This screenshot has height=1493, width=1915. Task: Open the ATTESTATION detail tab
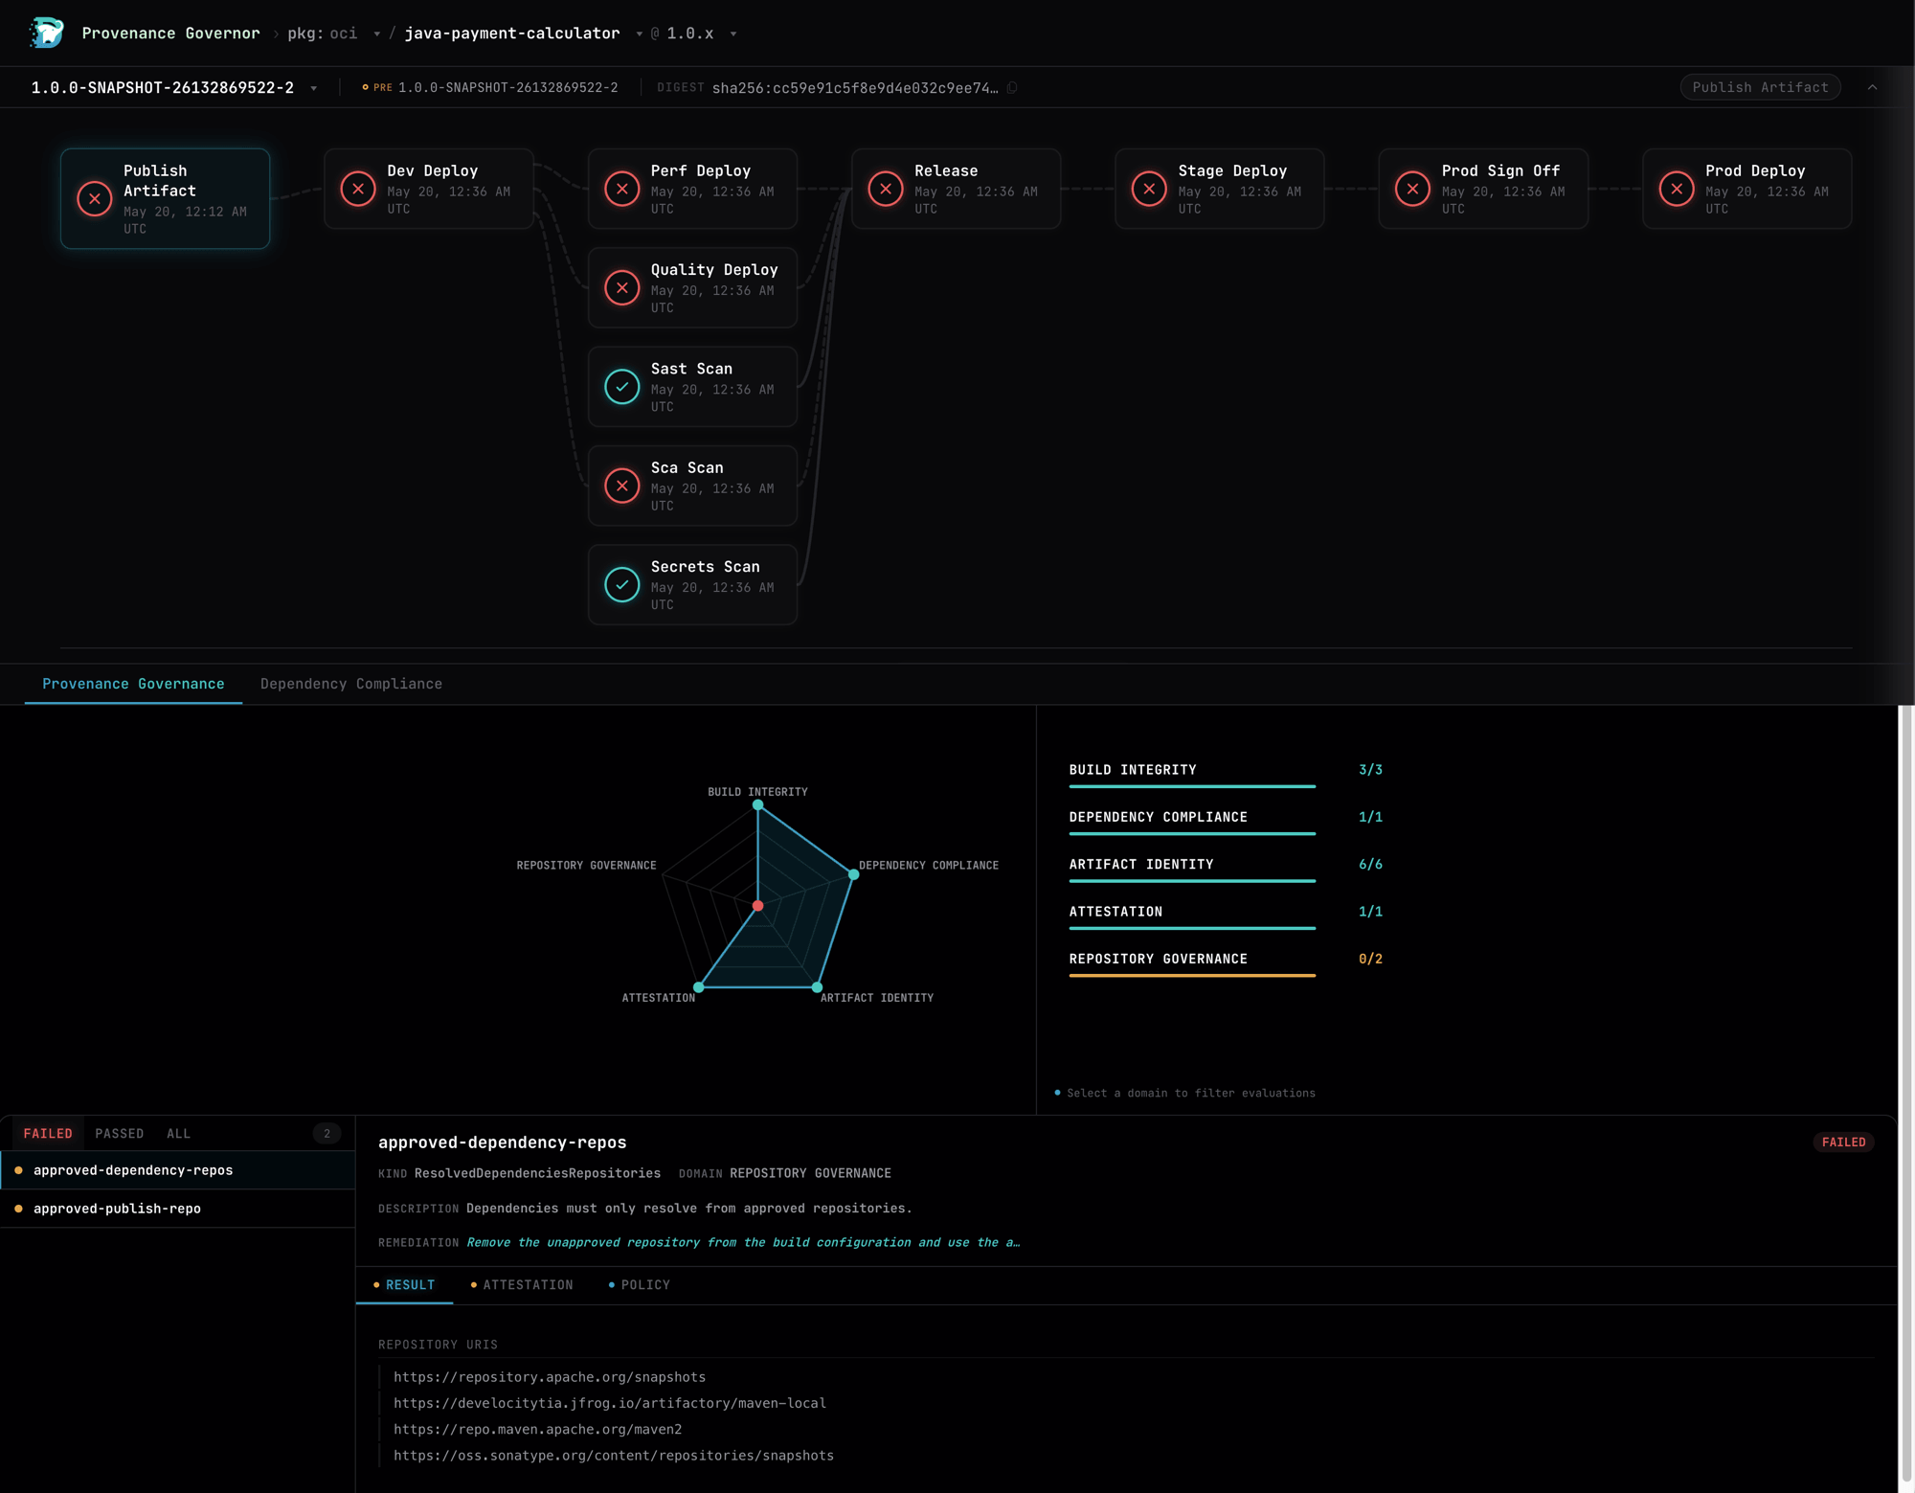522,1285
